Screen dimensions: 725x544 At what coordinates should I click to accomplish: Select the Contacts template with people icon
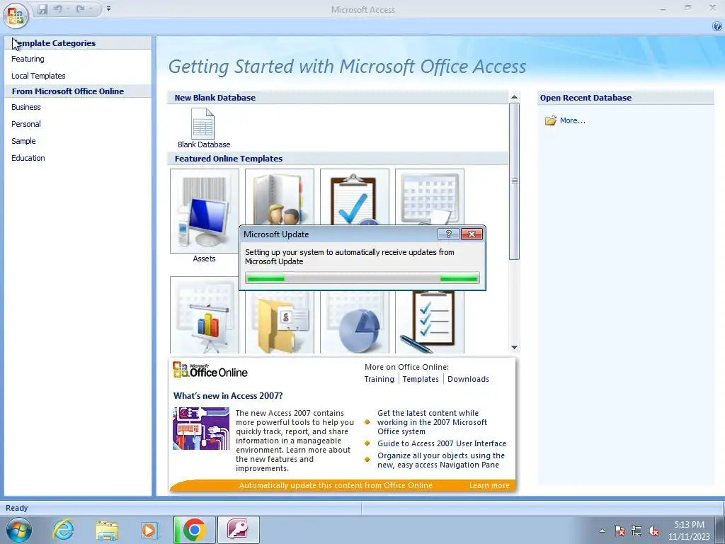pos(279,197)
